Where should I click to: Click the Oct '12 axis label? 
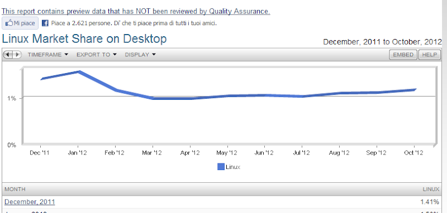(413, 153)
